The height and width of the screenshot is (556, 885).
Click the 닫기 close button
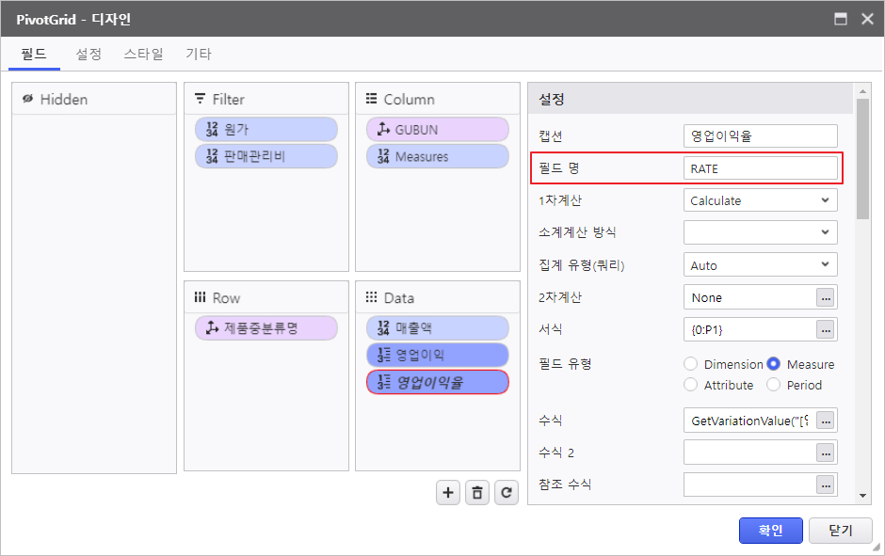click(841, 531)
